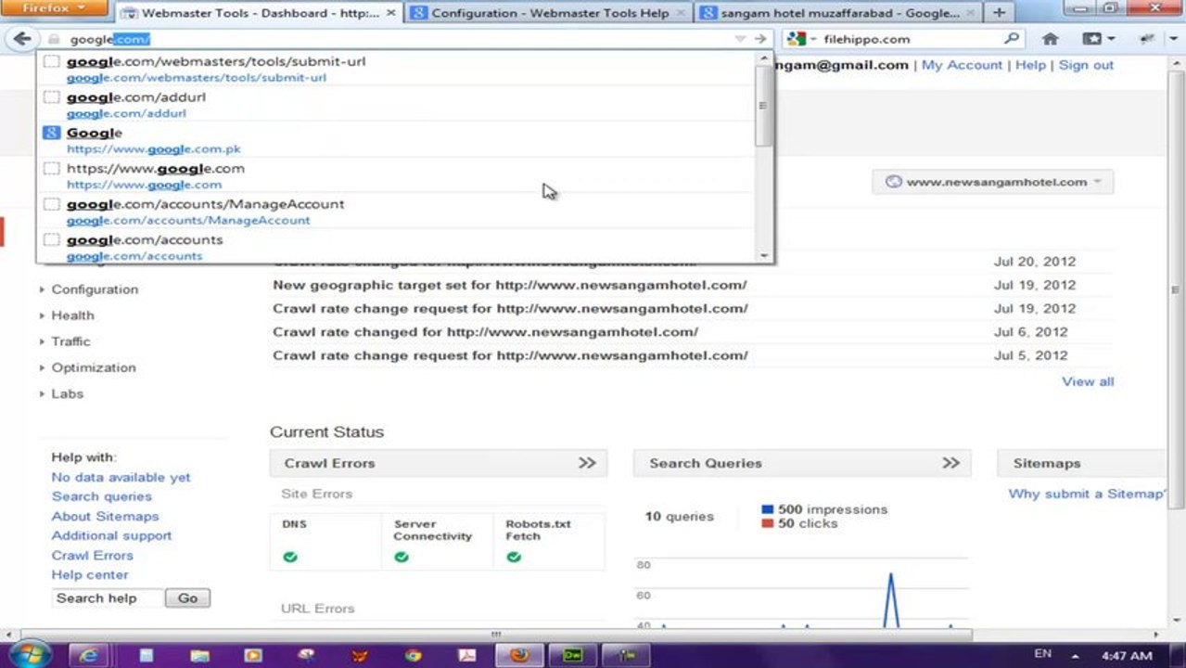This screenshot has width=1186, height=668.
Task: Open Crawl rate change request from Jul 5
Action: 510,355
